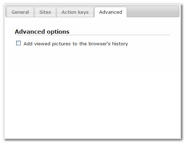Go to General settings tab
185x143 pixels.
coord(20,12)
